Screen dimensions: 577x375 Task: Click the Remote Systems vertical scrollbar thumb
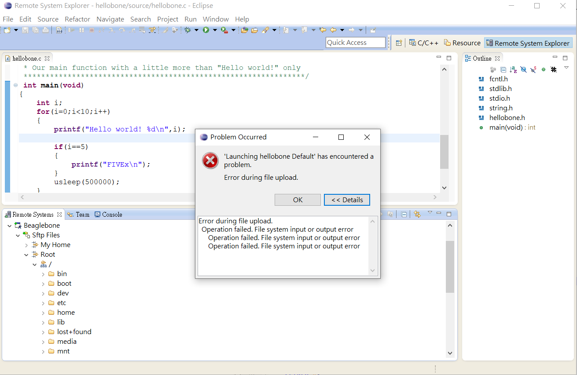450,267
